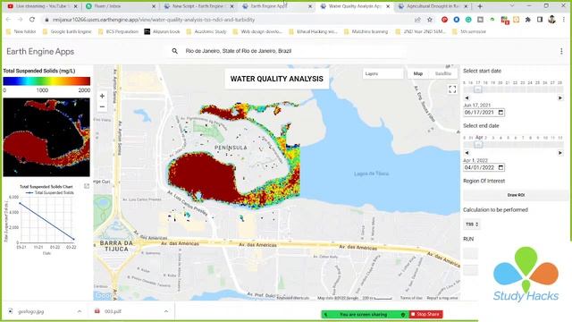The height and width of the screenshot is (322, 572).
Task: Move the end date slider handle
Action: coord(478,145)
